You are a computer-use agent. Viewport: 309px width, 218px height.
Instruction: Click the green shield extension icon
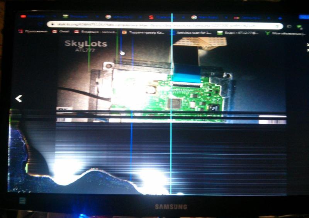[299, 27]
